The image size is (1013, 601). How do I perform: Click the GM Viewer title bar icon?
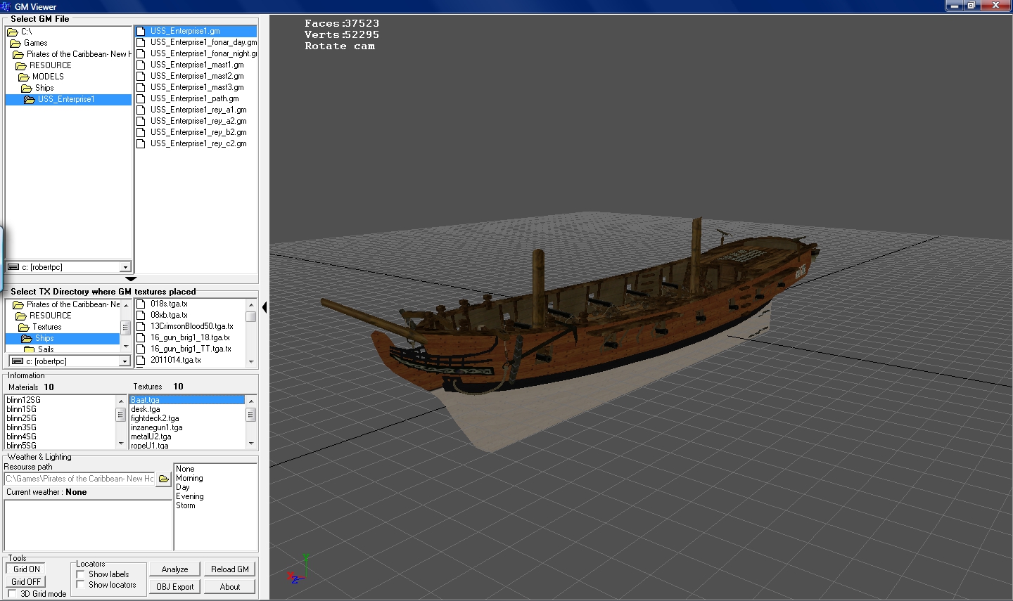tap(6, 6)
